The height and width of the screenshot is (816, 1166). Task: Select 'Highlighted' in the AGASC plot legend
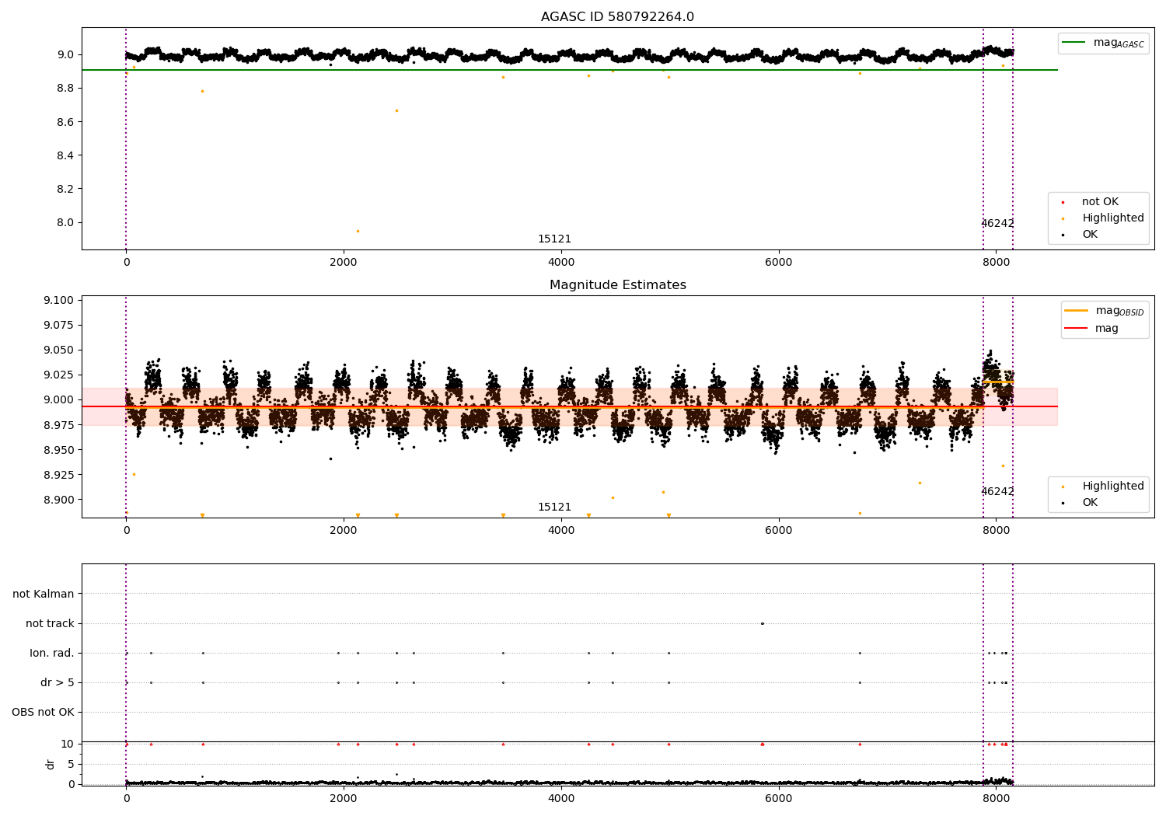[x=1103, y=218]
